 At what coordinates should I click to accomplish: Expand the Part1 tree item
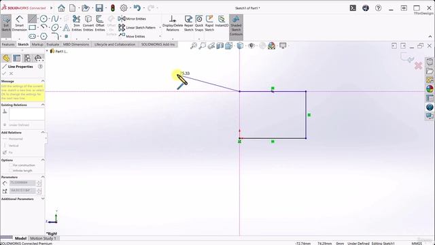coord(47,51)
